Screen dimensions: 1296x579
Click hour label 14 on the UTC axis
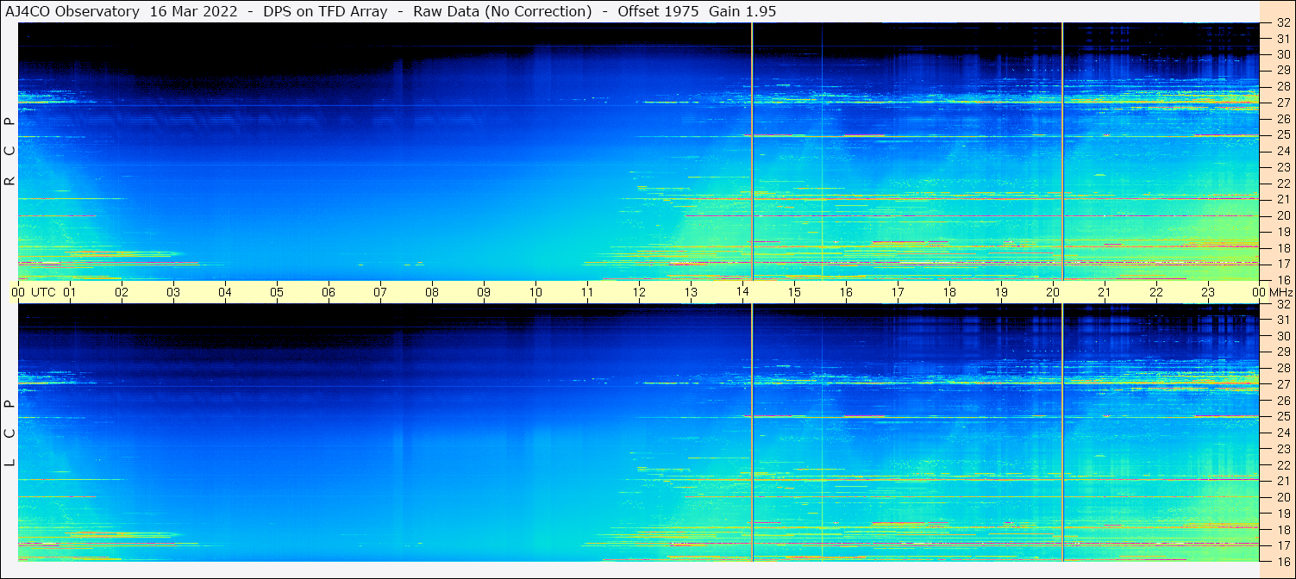point(742,292)
